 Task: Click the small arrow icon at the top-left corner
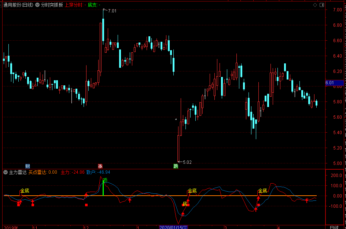coord(1,5)
